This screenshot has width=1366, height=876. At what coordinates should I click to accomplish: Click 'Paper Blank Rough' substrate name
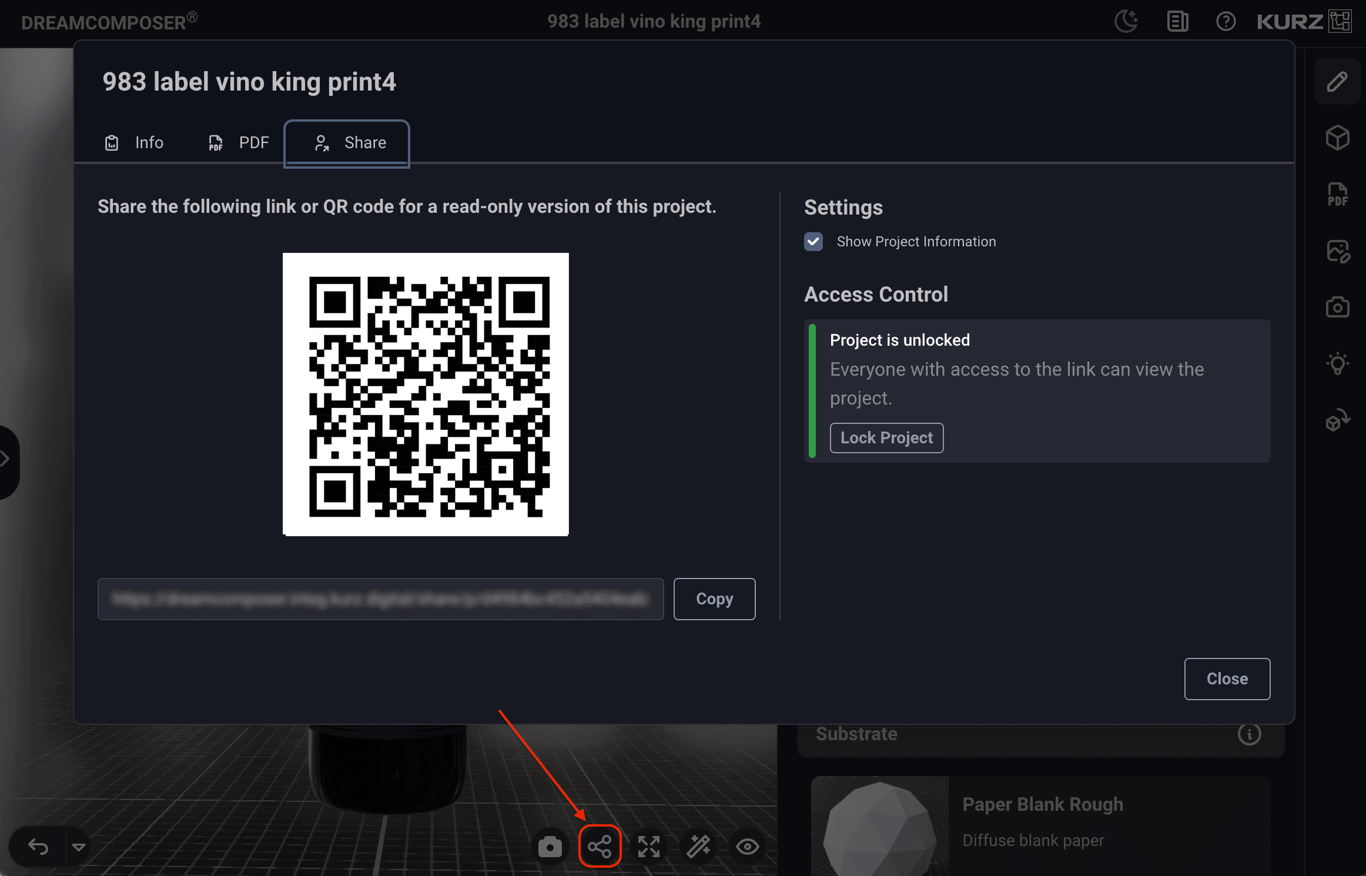pos(1042,804)
